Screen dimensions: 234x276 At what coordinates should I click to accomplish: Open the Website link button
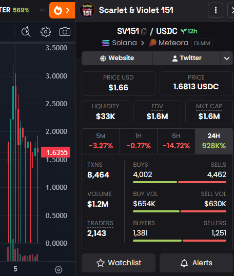click(x=117, y=58)
